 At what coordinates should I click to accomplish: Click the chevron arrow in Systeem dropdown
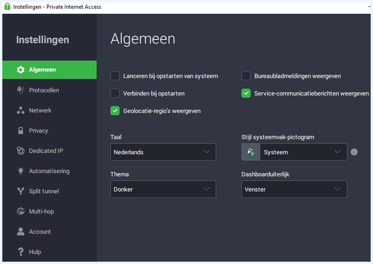337,152
